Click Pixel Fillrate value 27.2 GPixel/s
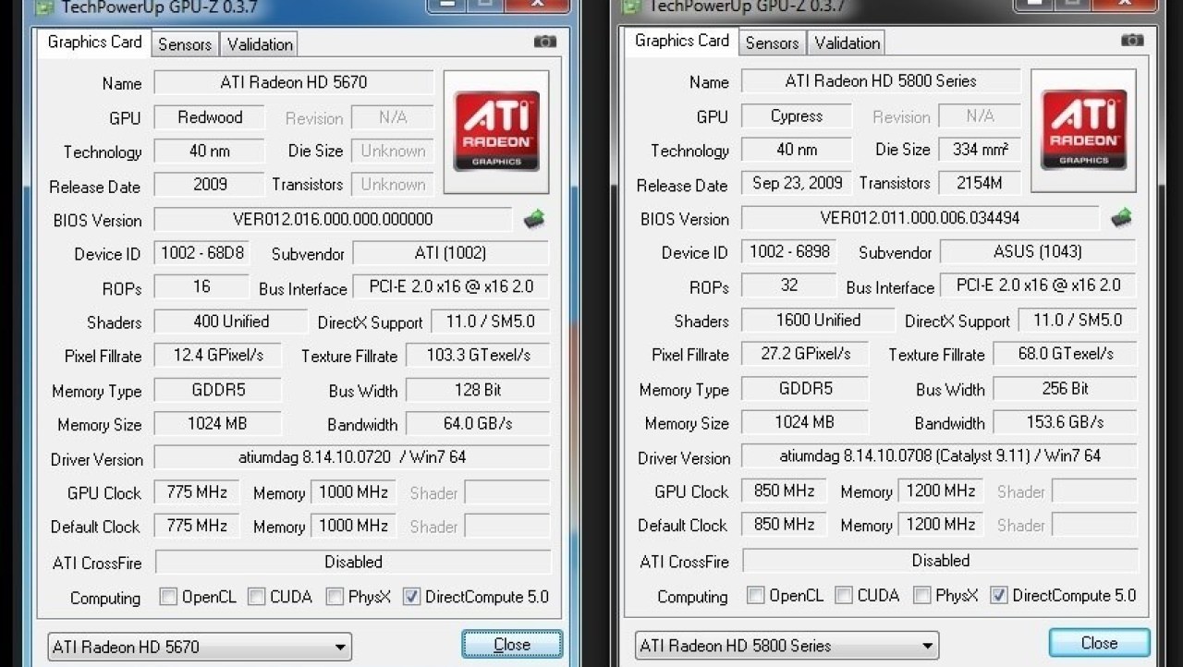 [805, 354]
